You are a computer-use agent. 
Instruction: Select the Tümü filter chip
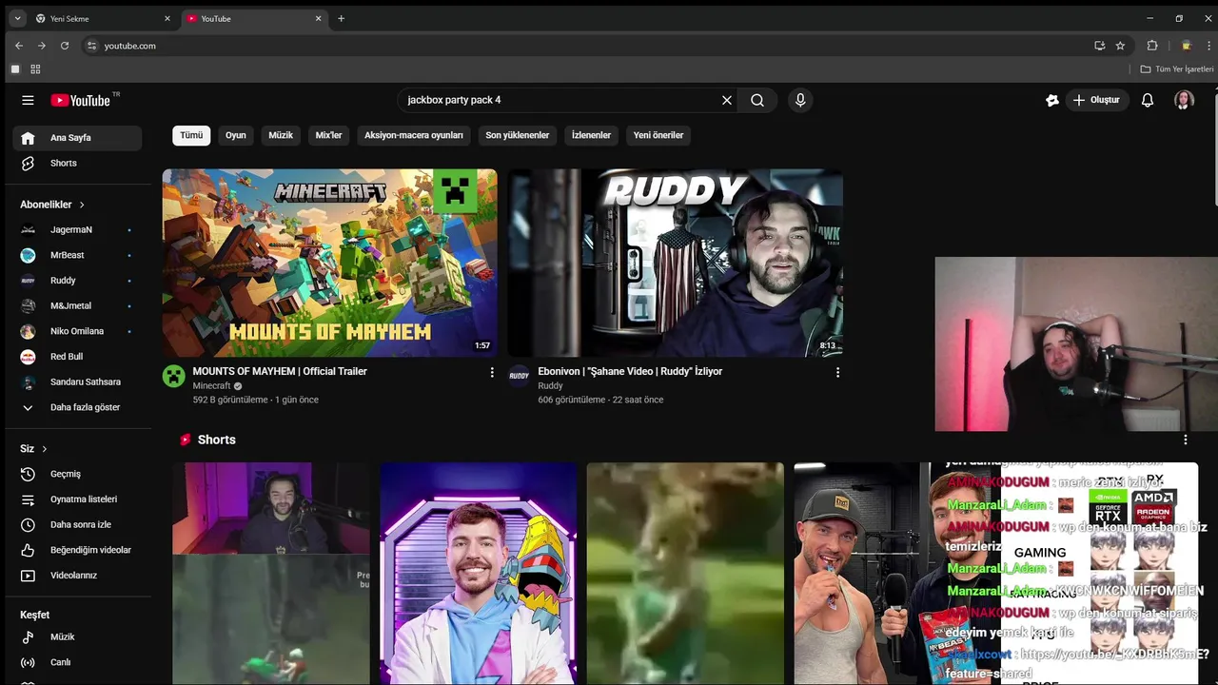click(x=191, y=135)
